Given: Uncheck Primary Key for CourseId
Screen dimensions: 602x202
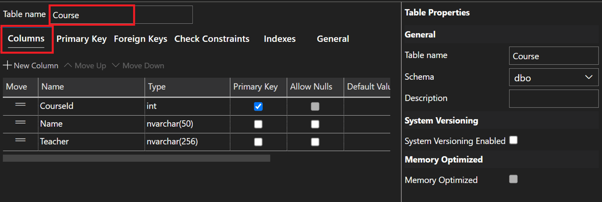Looking at the screenshot, I should (258, 107).
